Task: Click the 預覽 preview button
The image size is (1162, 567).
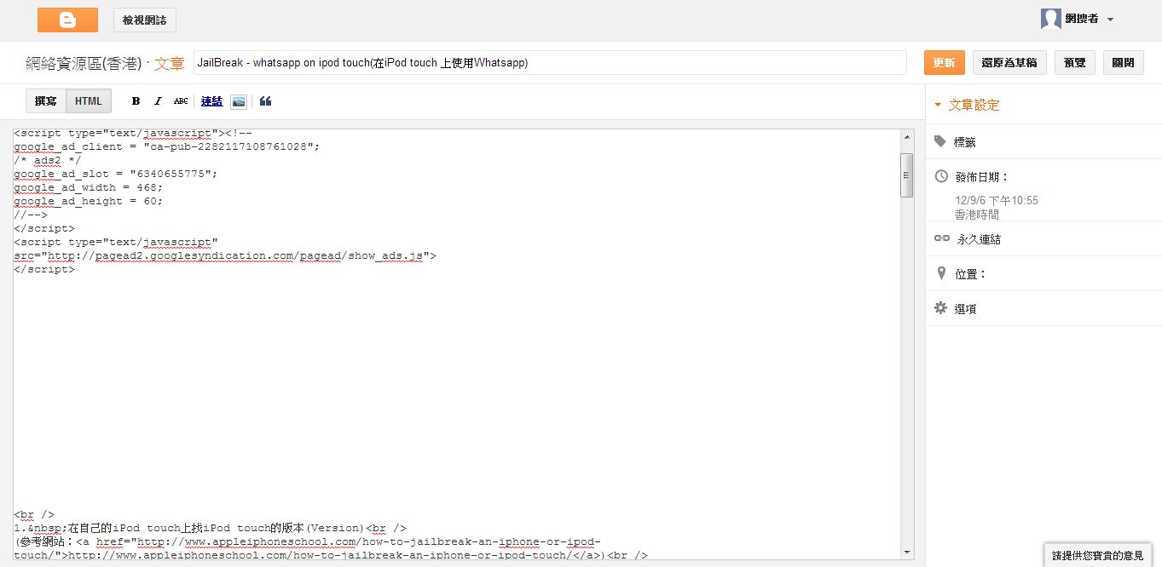Action: tap(1075, 62)
